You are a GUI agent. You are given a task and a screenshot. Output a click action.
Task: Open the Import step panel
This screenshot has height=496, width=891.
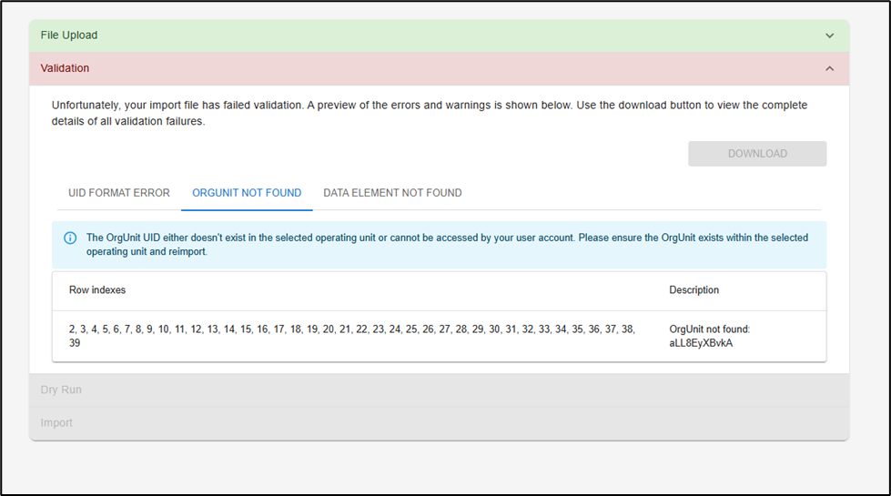tap(56, 423)
